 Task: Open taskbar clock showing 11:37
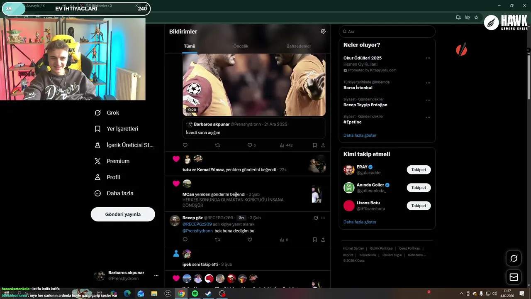click(507, 293)
